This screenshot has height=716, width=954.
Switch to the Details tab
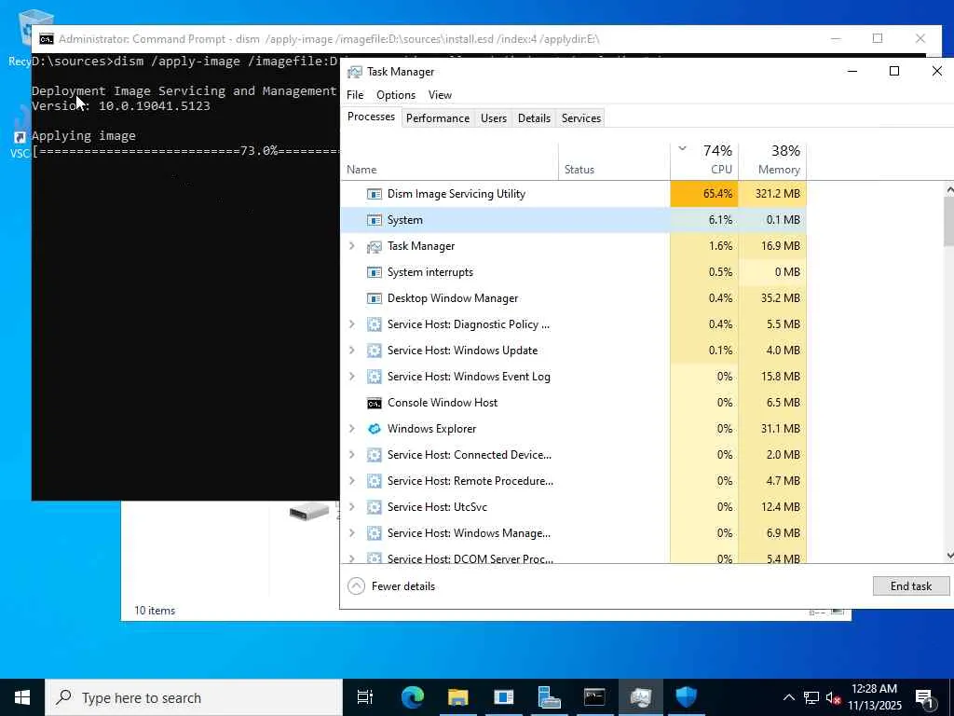coord(534,118)
